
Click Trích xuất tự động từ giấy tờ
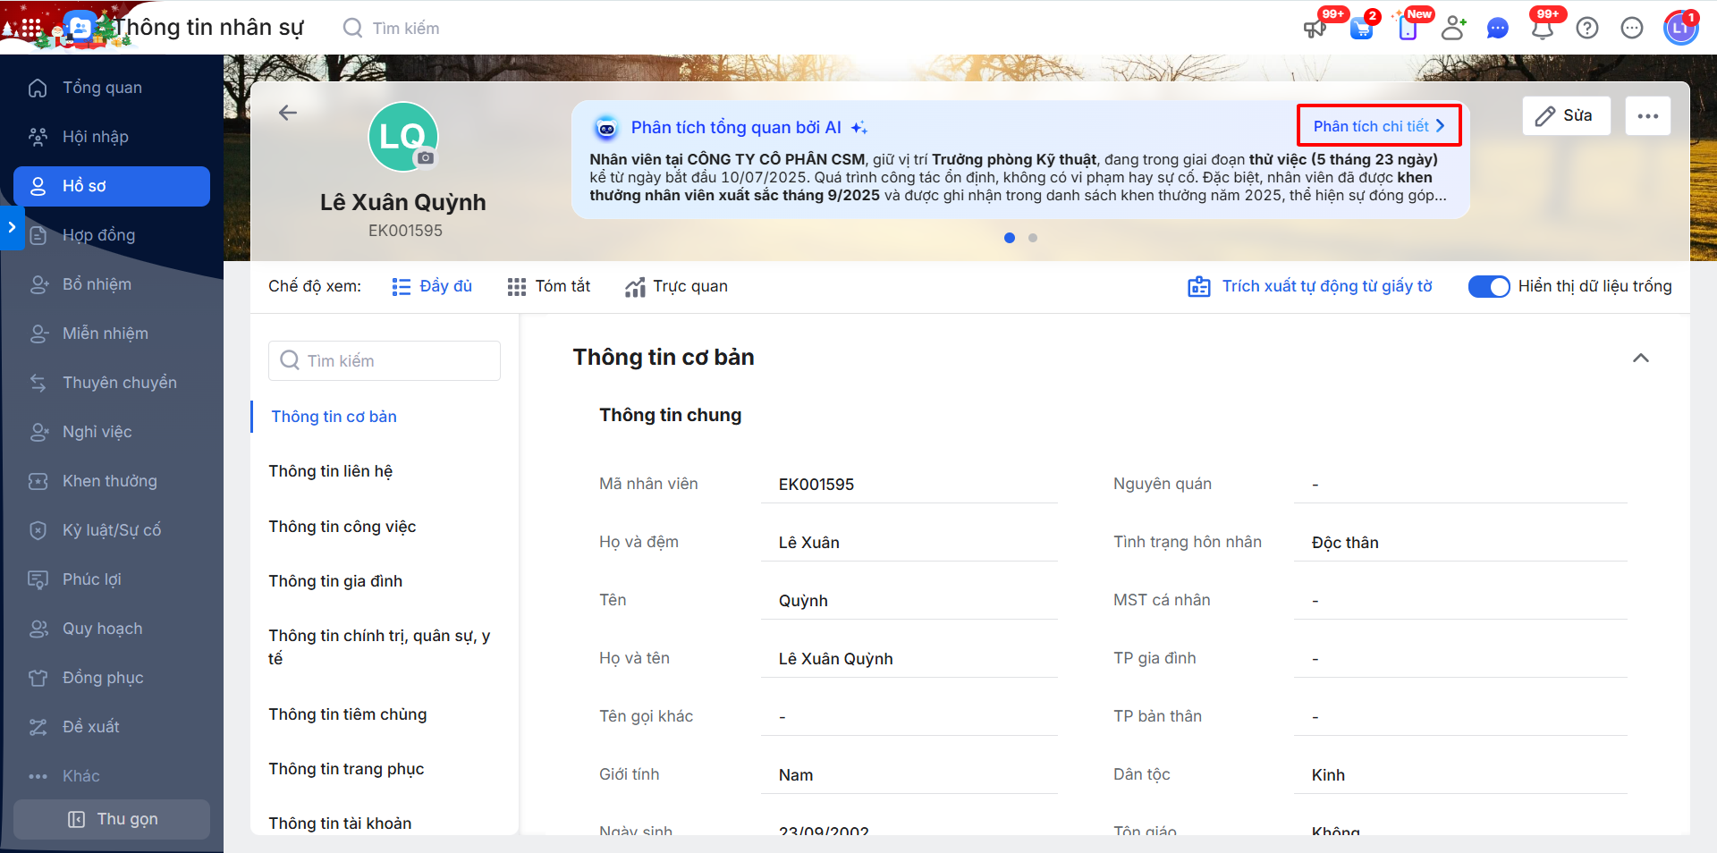tap(1310, 286)
